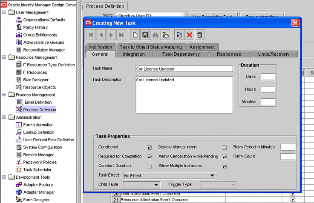This screenshot has width=314, height=203.
Task: Collapse the Development Tools folder
Action: point(4,177)
